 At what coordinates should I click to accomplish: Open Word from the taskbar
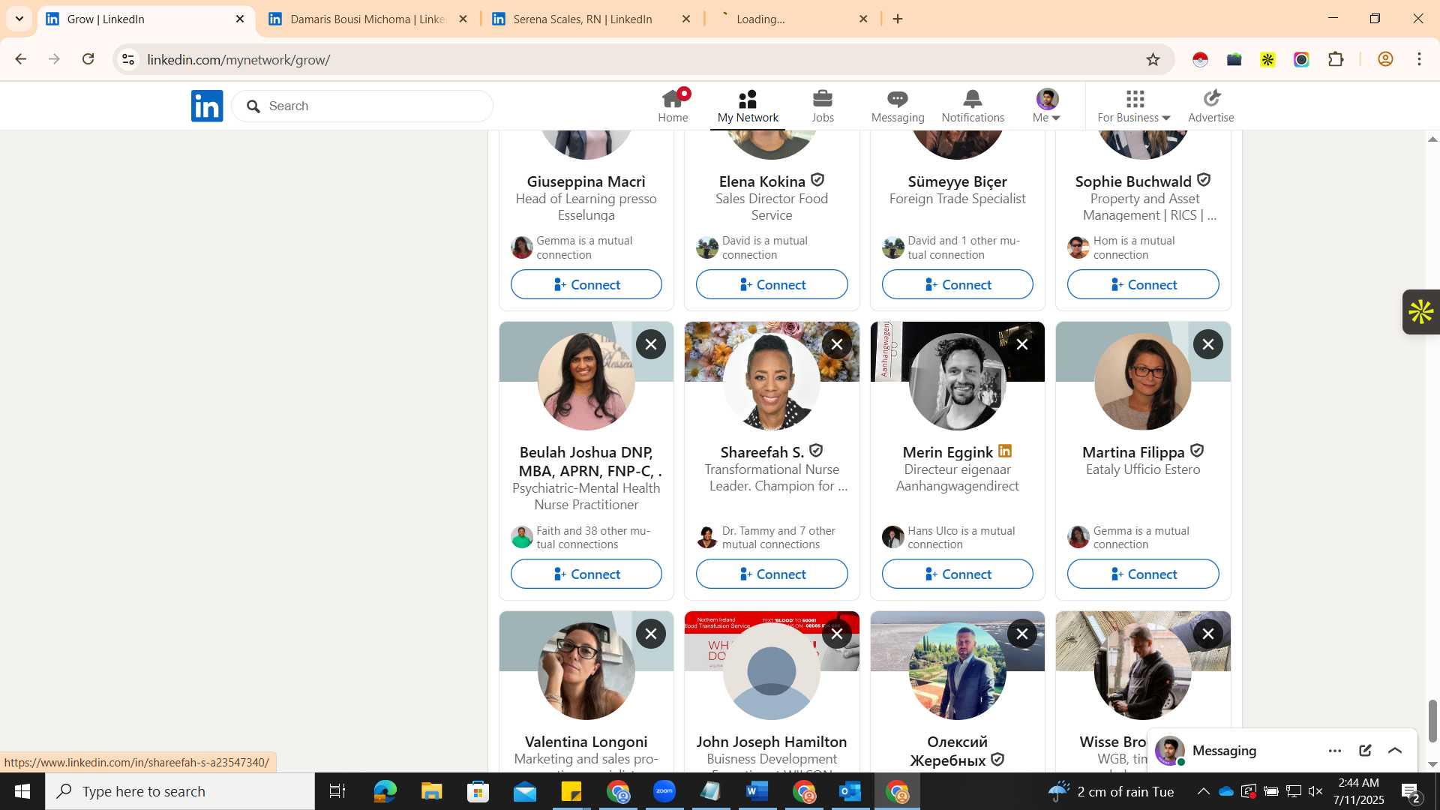click(757, 791)
